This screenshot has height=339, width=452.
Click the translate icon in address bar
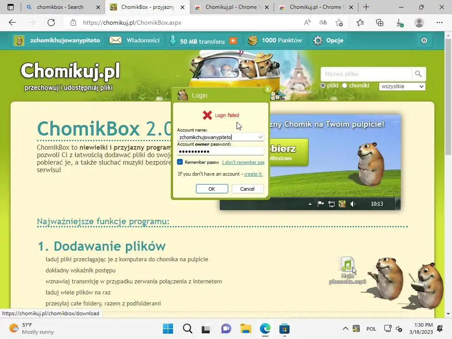click(x=323, y=23)
